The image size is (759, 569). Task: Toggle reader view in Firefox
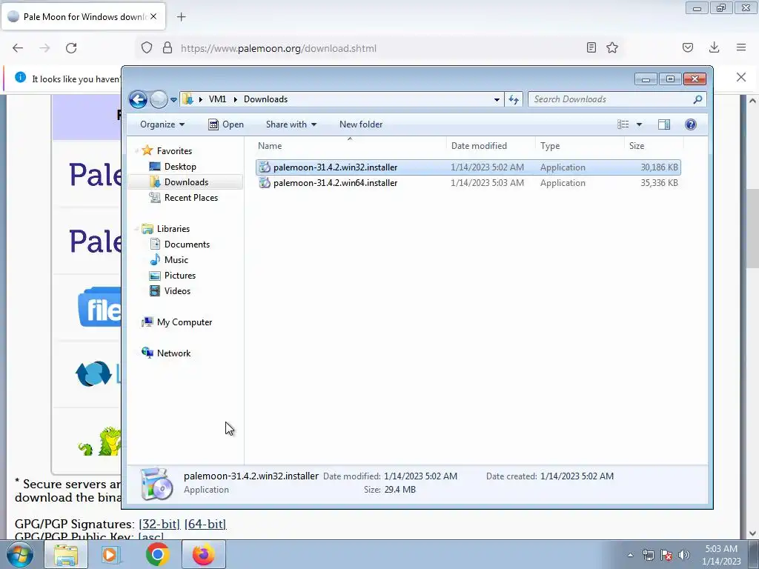coord(591,47)
